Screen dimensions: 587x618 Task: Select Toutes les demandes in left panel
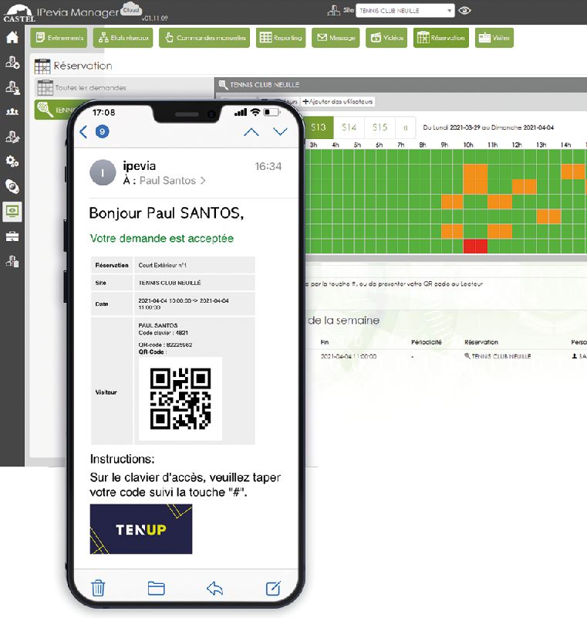point(89,88)
